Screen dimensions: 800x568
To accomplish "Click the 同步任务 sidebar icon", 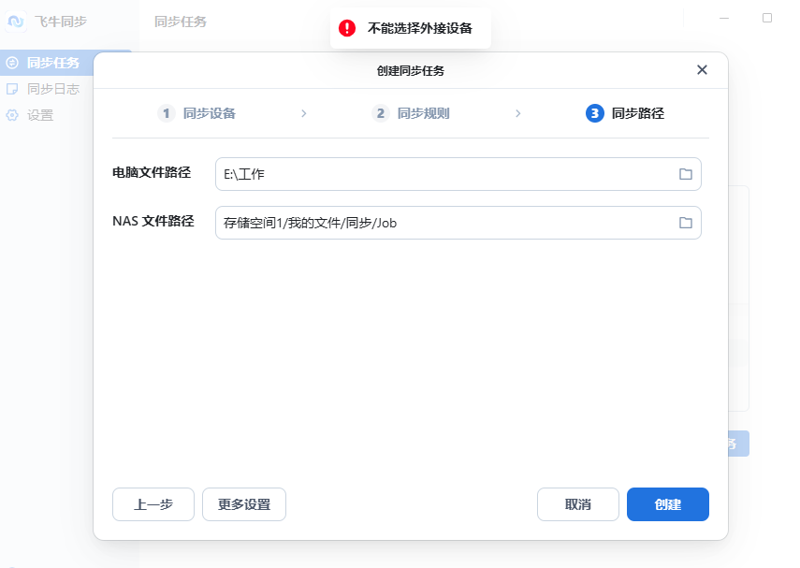I will [x=12, y=63].
